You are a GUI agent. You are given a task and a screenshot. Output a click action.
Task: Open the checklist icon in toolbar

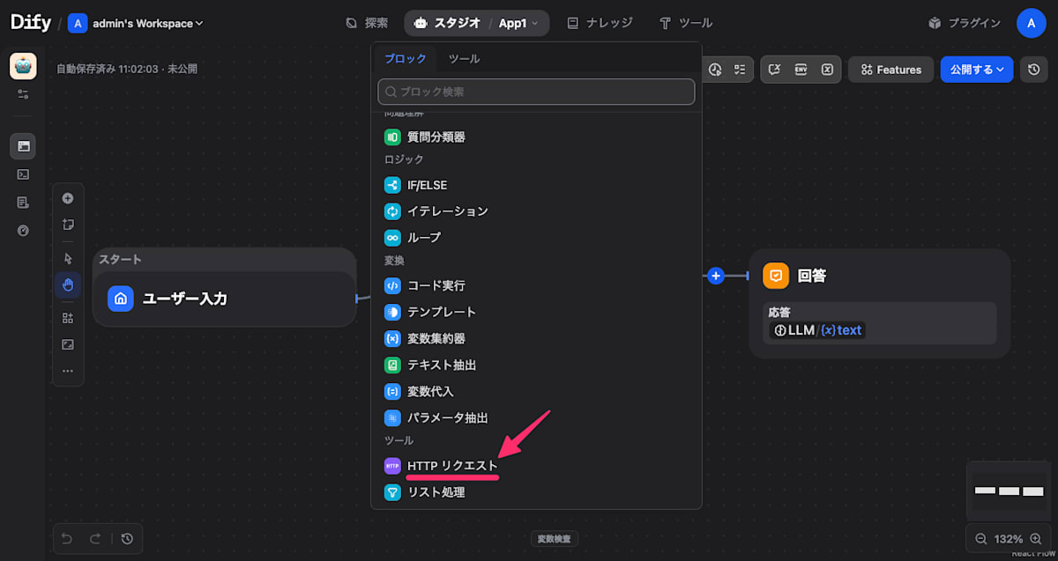[x=740, y=70]
